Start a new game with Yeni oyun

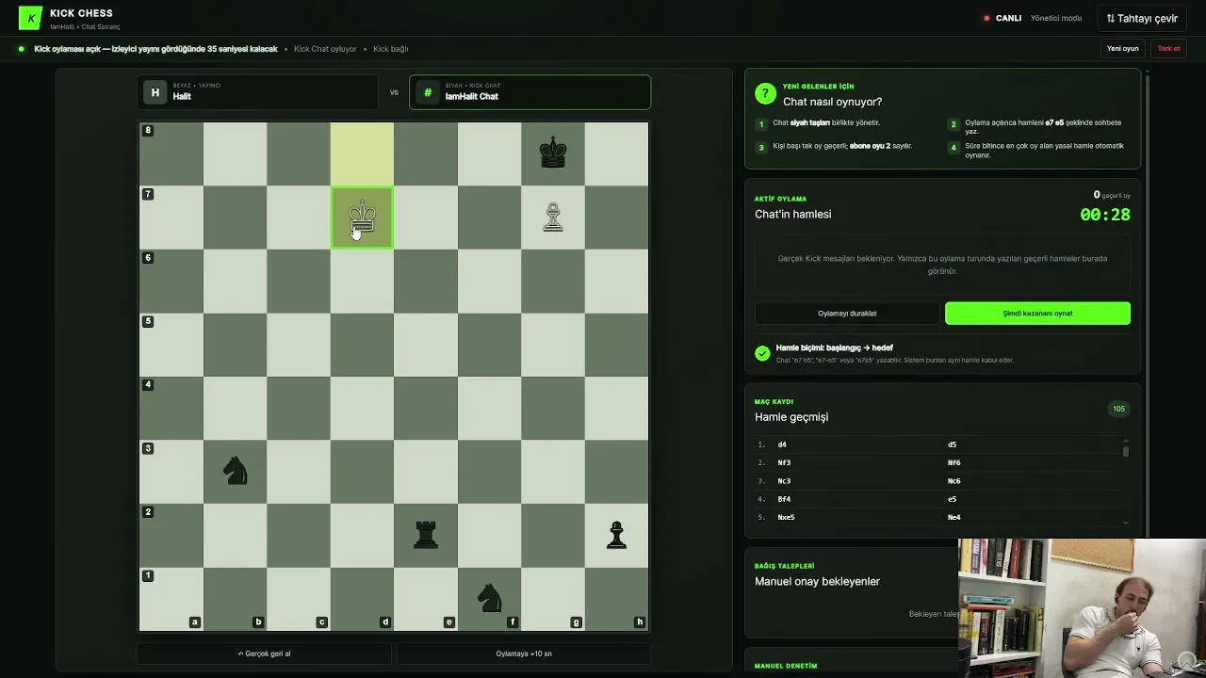point(1123,49)
